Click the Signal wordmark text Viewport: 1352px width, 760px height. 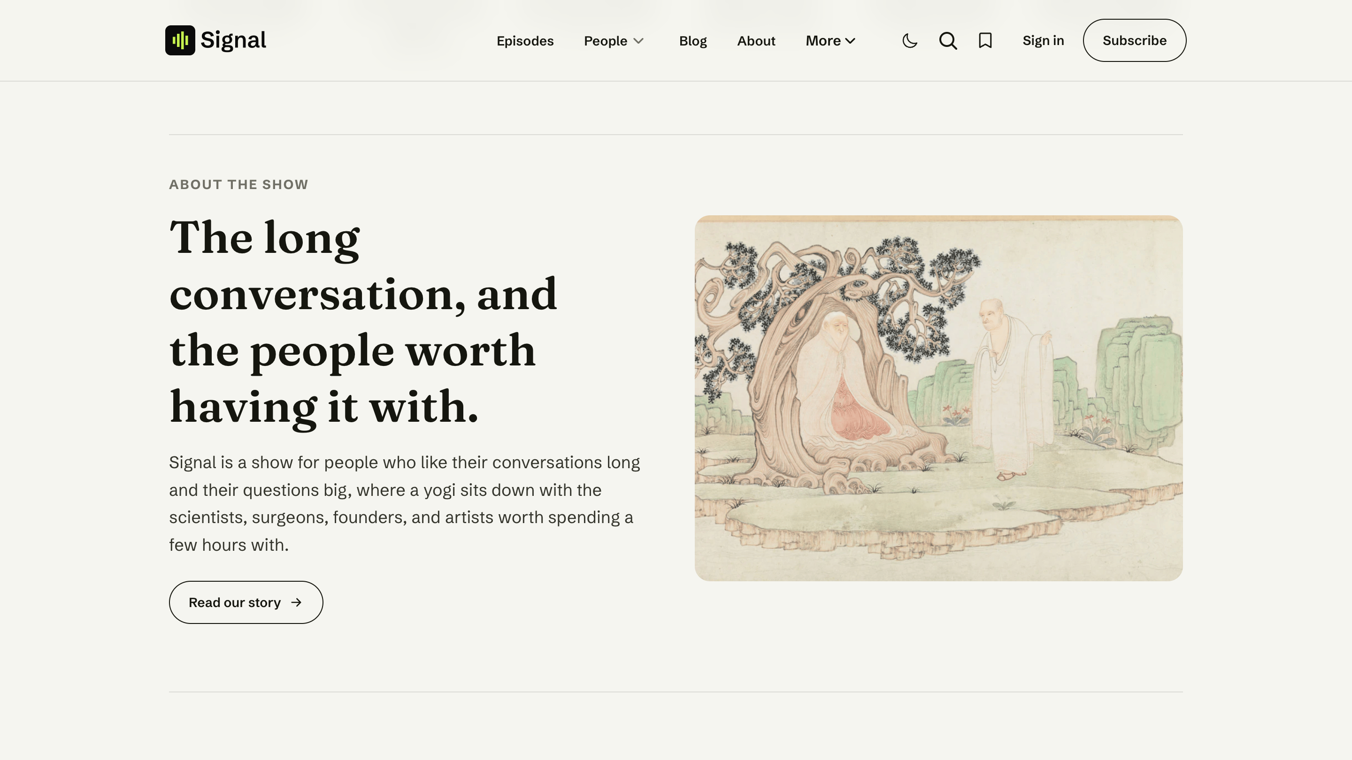click(x=233, y=40)
